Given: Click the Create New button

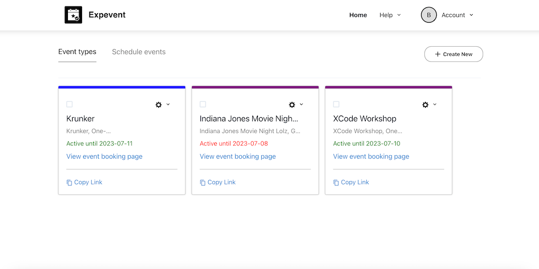Looking at the screenshot, I should click(453, 54).
